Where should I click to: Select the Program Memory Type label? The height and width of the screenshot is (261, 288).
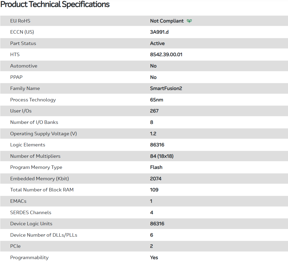tap(36, 167)
